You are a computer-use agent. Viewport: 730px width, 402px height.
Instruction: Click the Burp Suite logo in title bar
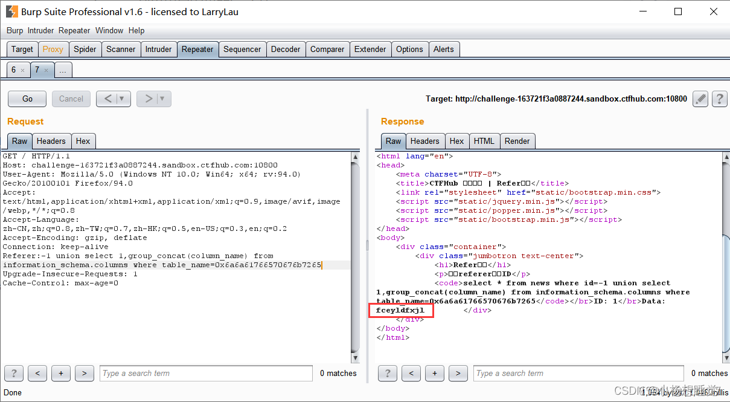[11, 11]
